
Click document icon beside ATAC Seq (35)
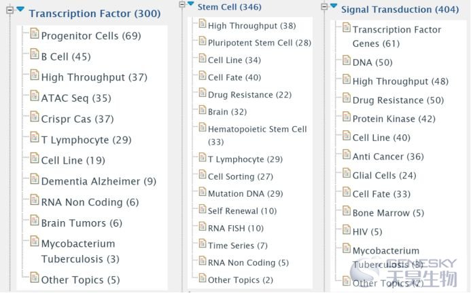[x=35, y=96]
